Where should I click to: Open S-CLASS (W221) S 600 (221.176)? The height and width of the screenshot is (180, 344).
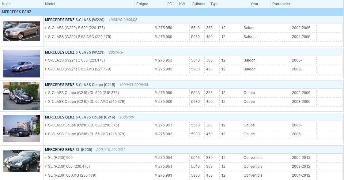click(x=76, y=60)
